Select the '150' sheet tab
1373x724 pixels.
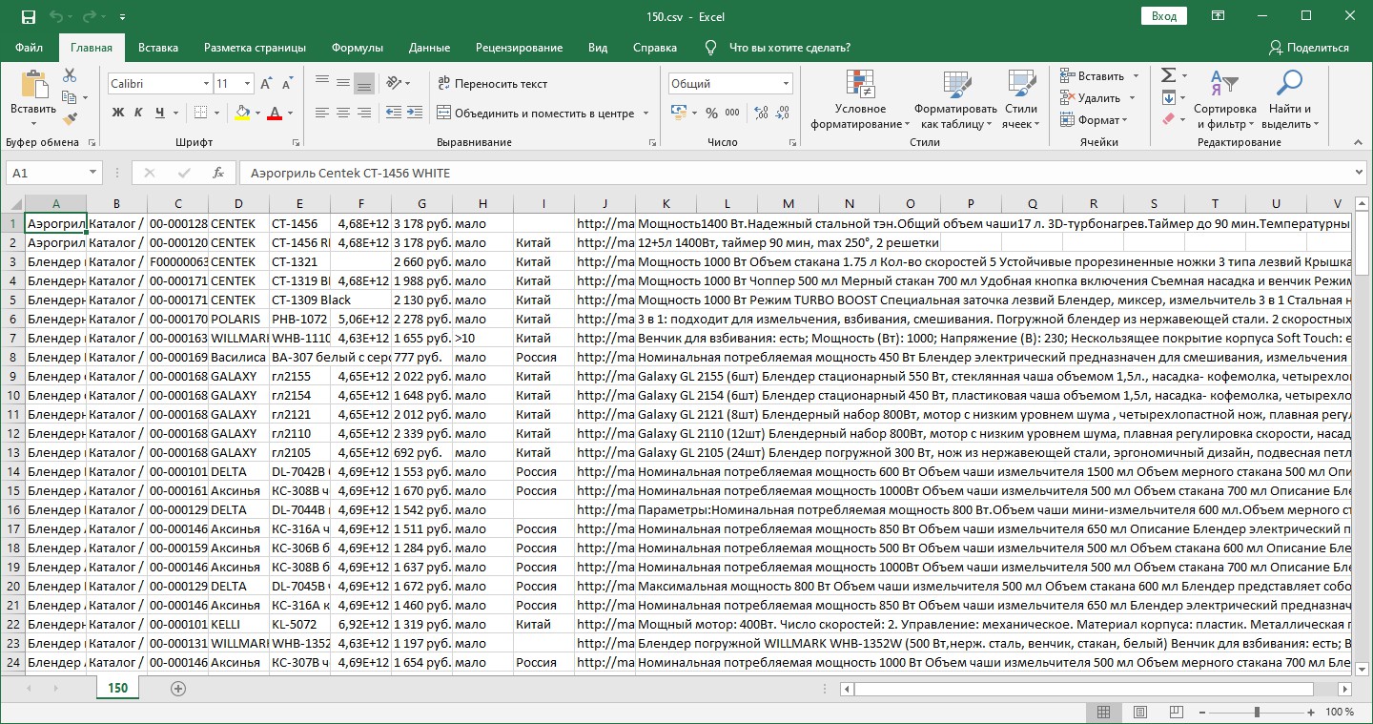click(x=117, y=688)
